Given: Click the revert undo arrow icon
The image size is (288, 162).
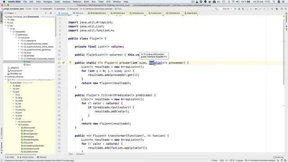Looking at the screenshot, I should pos(272,9).
